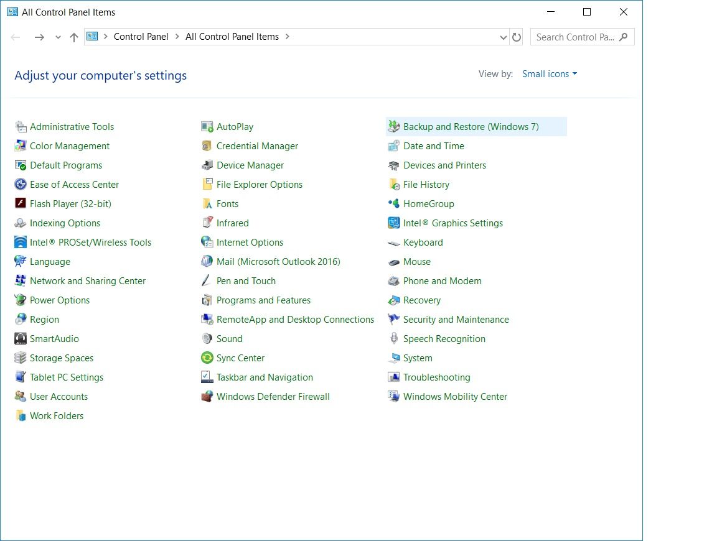Click the Intel Graphics Settings icon

point(394,223)
